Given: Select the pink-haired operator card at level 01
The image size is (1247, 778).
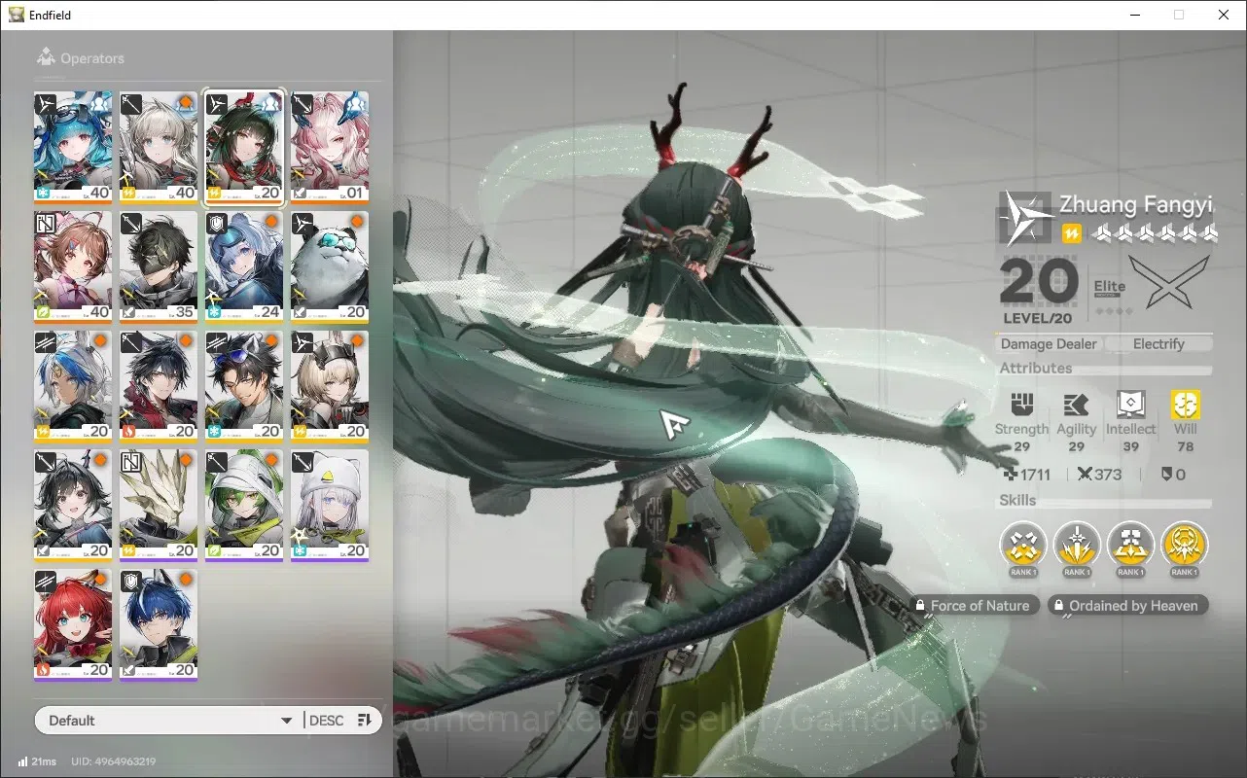Looking at the screenshot, I should (x=330, y=148).
